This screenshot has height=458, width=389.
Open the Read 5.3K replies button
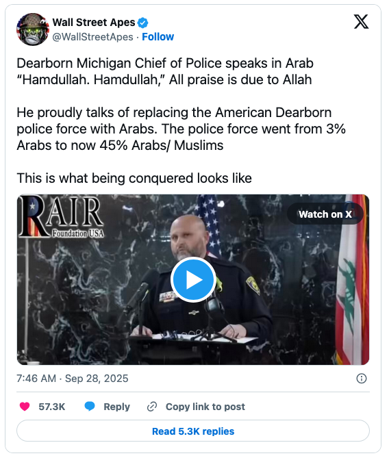click(x=193, y=431)
